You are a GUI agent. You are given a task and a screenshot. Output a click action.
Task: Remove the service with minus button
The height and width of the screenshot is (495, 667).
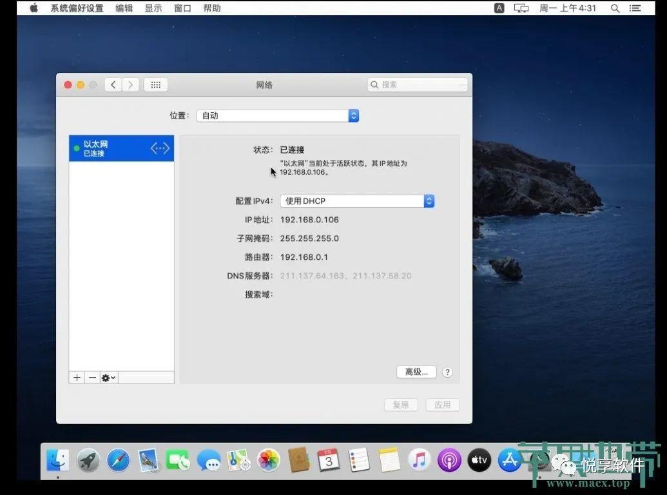point(92,378)
